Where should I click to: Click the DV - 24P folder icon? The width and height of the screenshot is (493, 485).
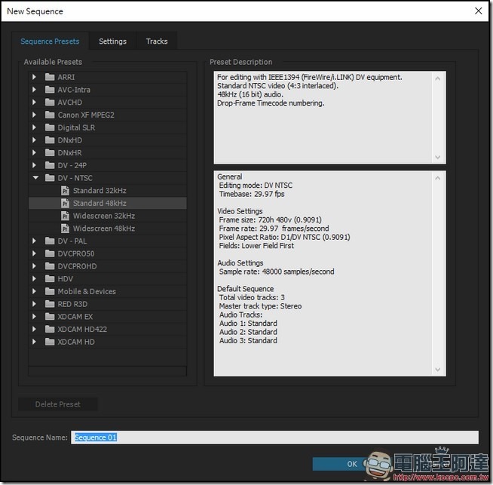coord(50,165)
